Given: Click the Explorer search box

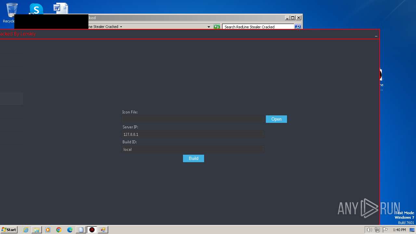Looking at the screenshot, I should (x=258, y=27).
